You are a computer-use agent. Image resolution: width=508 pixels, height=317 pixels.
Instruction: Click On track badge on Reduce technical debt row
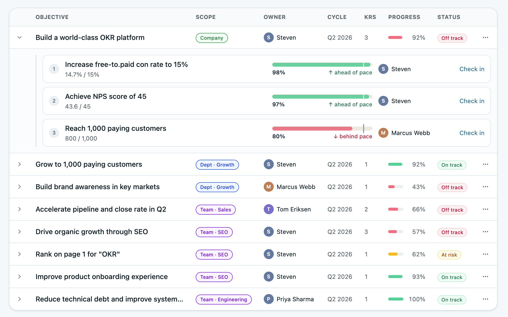coord(452,300)
